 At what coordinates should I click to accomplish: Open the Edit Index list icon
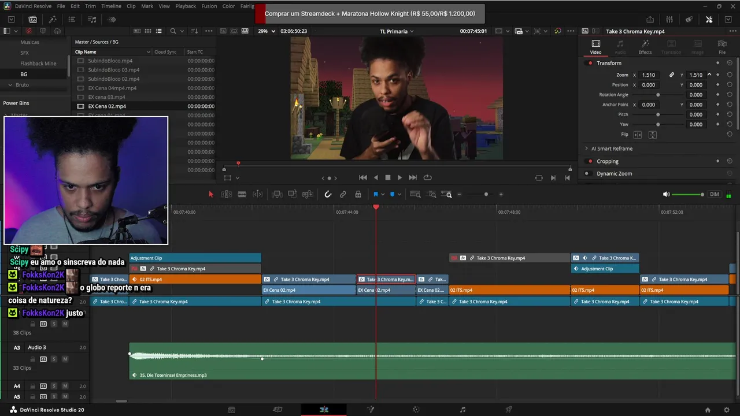(x=72, y=19)
